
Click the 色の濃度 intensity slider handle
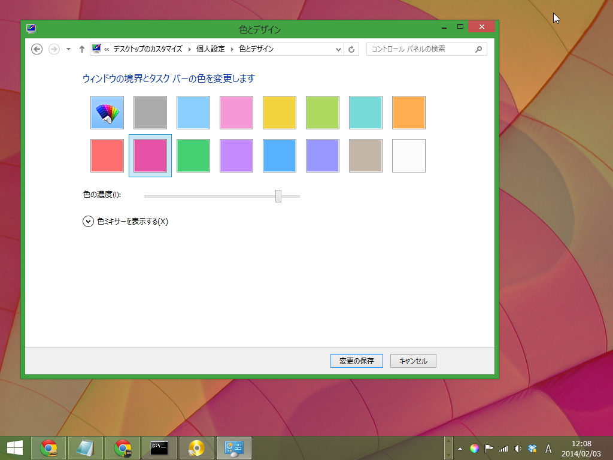(278, 196)
